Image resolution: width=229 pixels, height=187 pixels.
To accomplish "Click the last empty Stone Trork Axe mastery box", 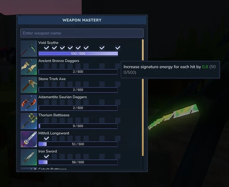I will point(118,84).
